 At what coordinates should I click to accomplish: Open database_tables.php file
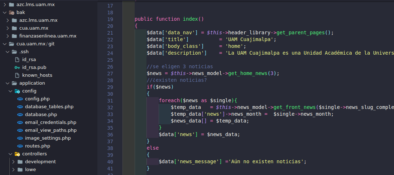point(49,106)
